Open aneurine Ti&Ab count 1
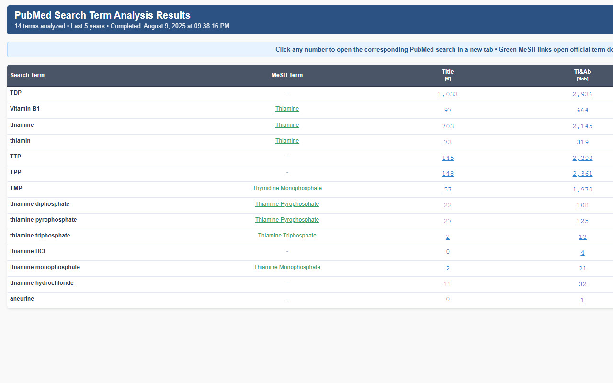The width and height of the screenshot is (613, 383). [582, 300]
